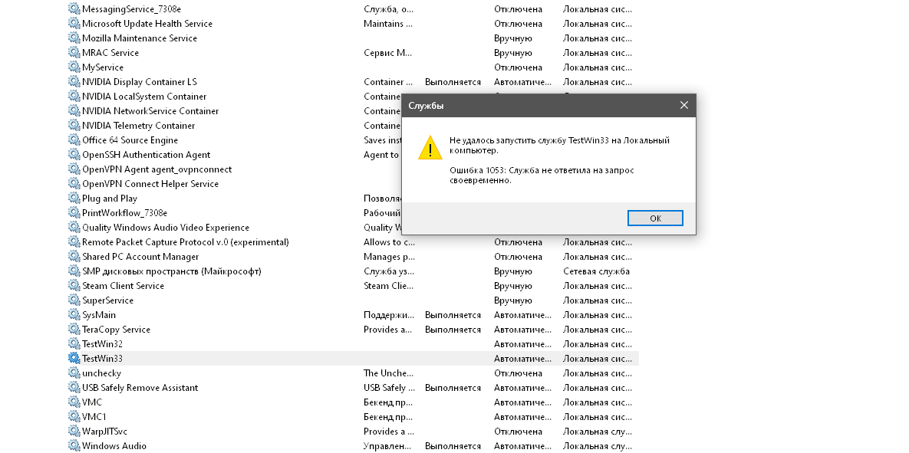This screenshot has height=453, width=909.
Task: Click gear icon of Shared PC Account Manager
Action: click(74, 256)
